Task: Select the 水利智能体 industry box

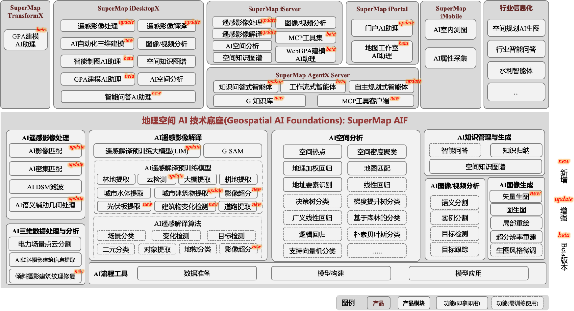Action: pos(516,71)
